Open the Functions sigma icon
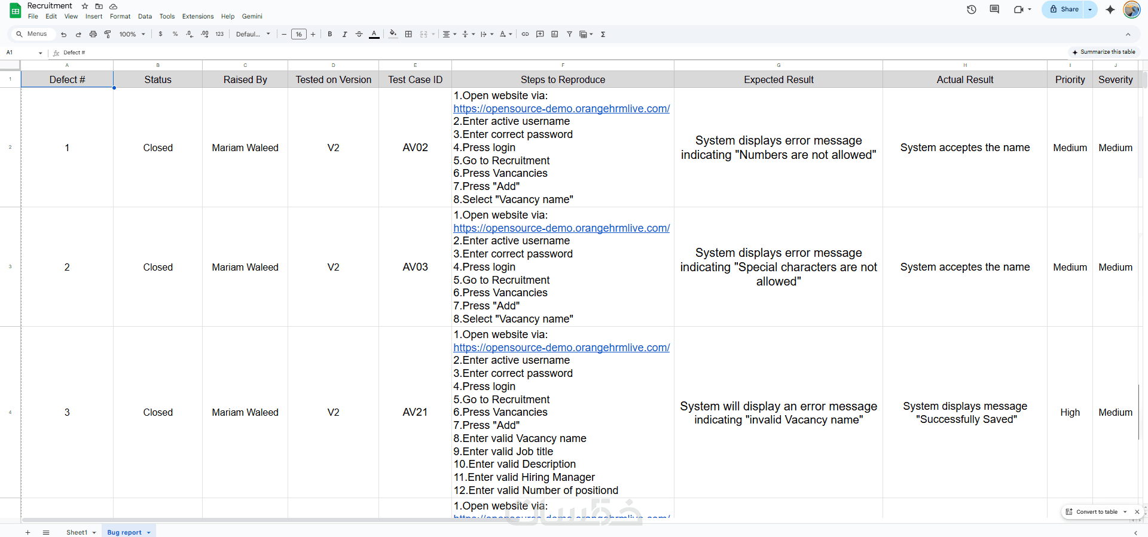The width and height of the screenshot is (1148, 537). 603,34
